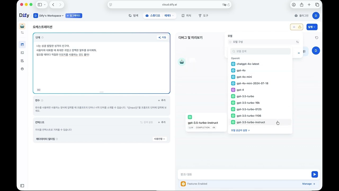The width and height of the screenshot is (339, 191).
Task: Open the 모델 구성 model selector
Action: tap(264, 42)
